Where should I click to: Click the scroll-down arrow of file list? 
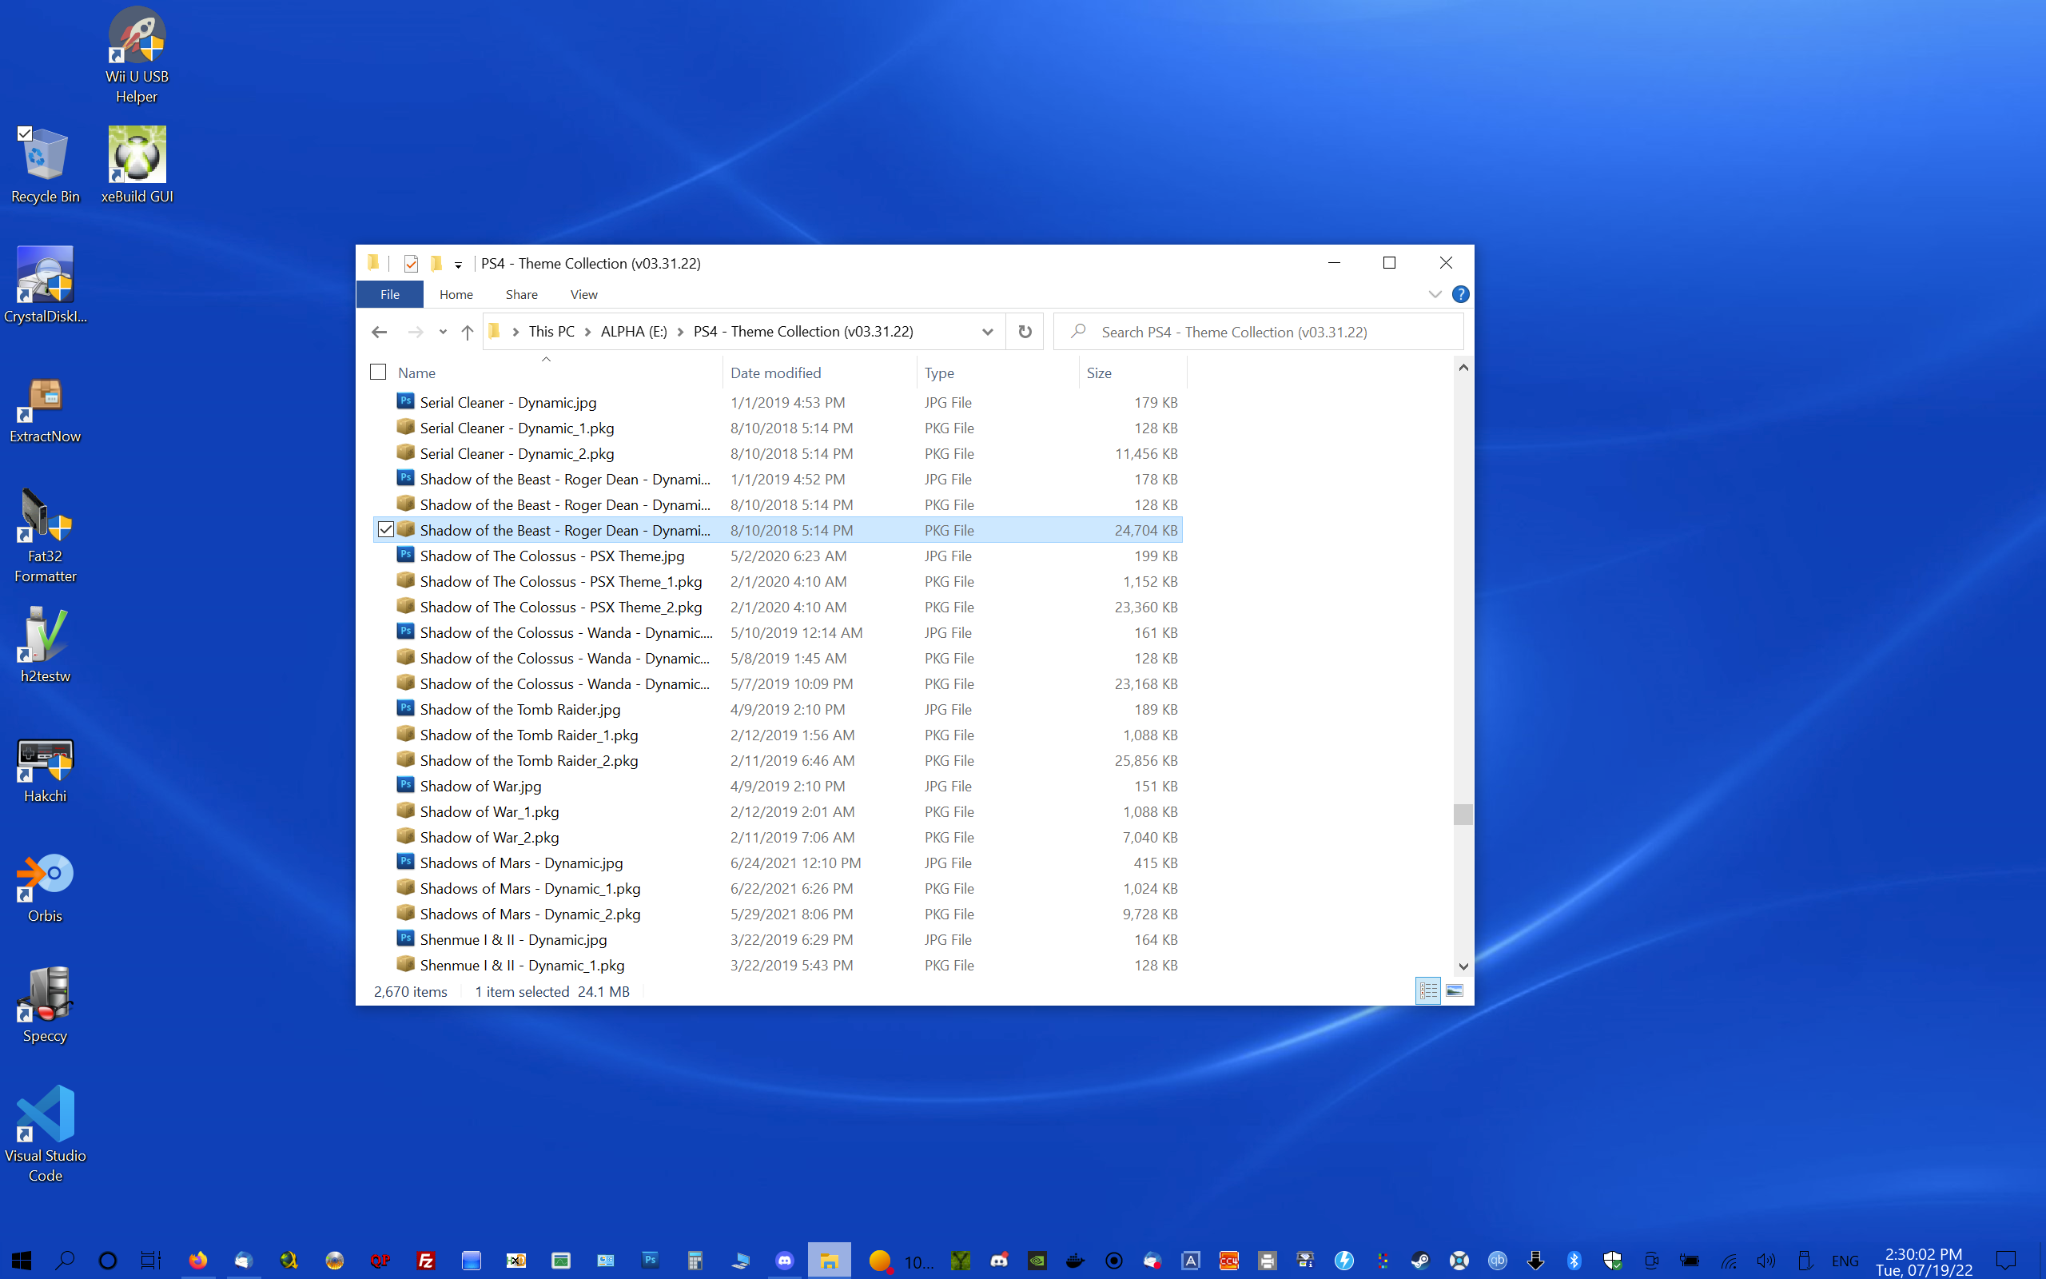pyautogui.click(x=1463, y=966)
